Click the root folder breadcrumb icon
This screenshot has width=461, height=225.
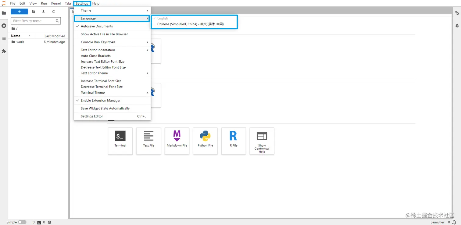click(x=13, y=29)
